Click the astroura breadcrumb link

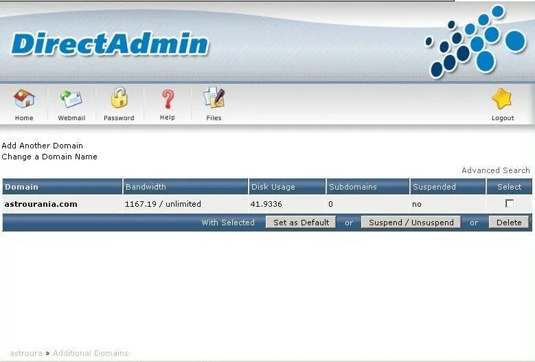(26, 353)
